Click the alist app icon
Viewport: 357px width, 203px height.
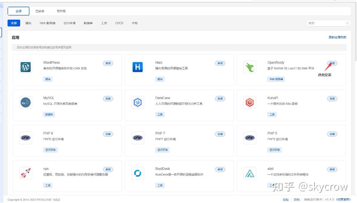(250, 173)
